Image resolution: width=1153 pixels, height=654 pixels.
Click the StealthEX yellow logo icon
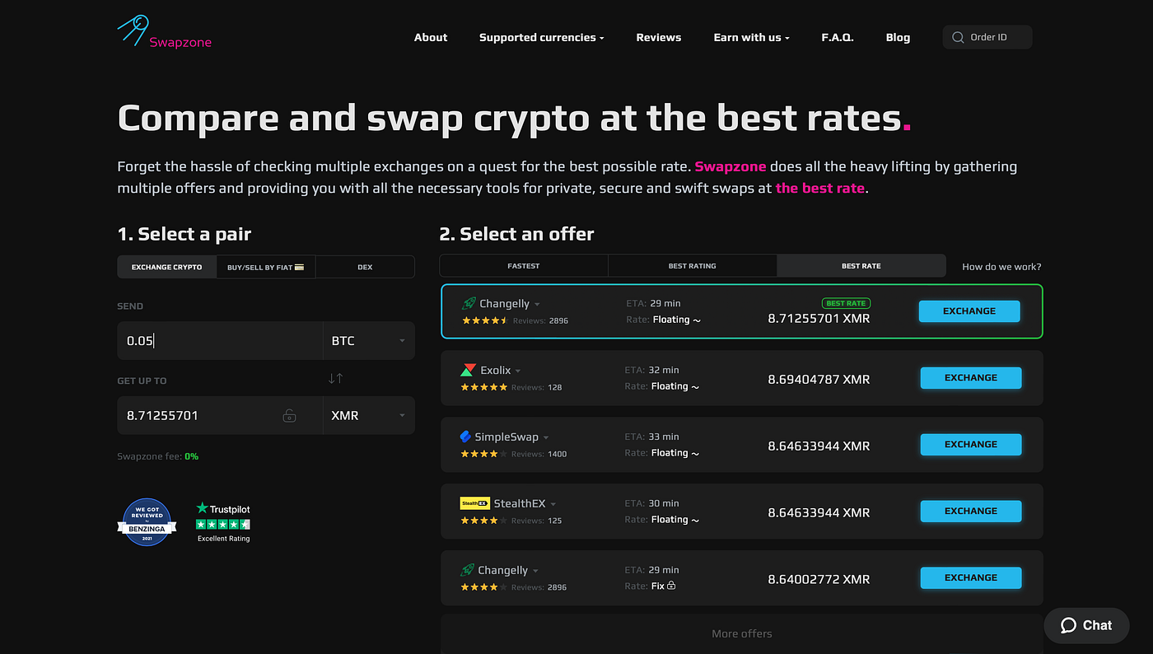[475, 503]
